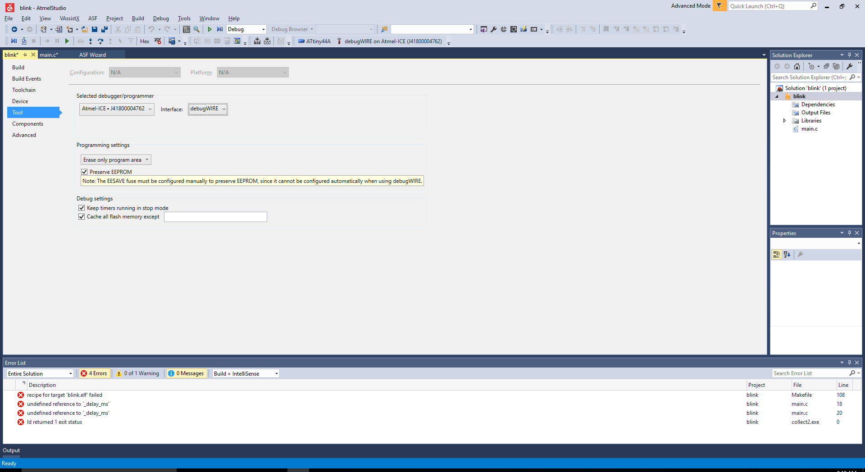The width and height of the screenshot is (865, 472).
Task: Click the Step Over debug icon
Action: point(100,41)
